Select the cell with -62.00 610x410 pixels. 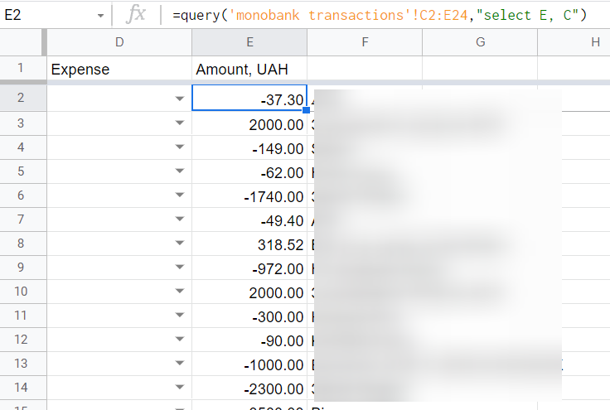point(249,171)
